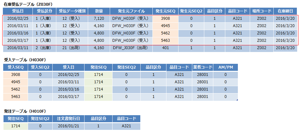The width and height of the screenshot is (301, 134).
Task: Click the 受入SEQ column header
Action: point(16,67)
